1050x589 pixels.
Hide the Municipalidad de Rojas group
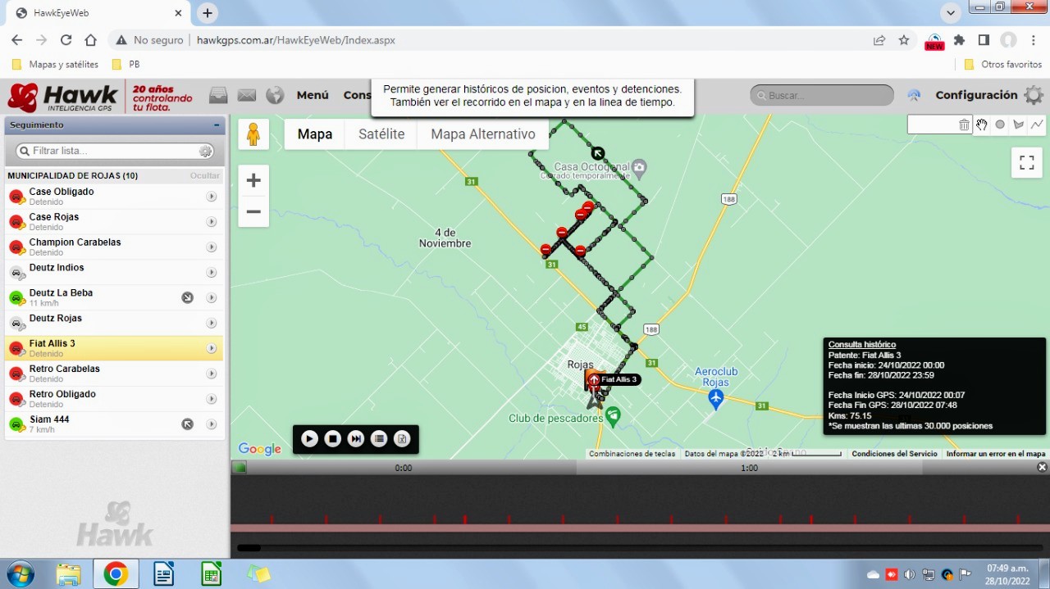coord(204,176)
